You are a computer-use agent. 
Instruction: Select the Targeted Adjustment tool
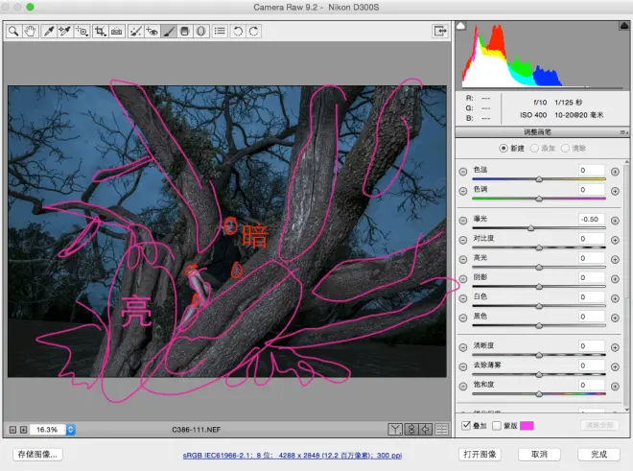82,31
